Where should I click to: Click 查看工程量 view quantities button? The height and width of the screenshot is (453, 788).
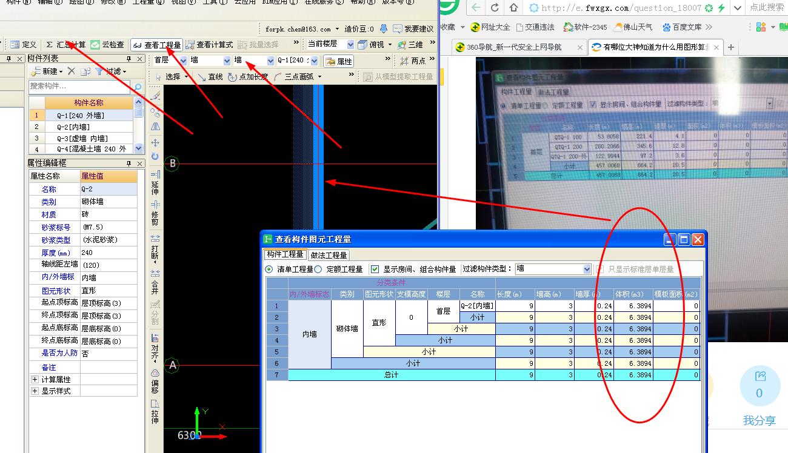[157, 45]
